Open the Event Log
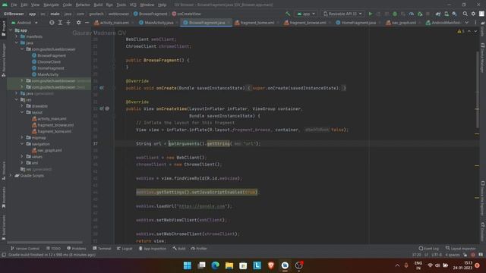The image size is (486, 273). (428, 248)
